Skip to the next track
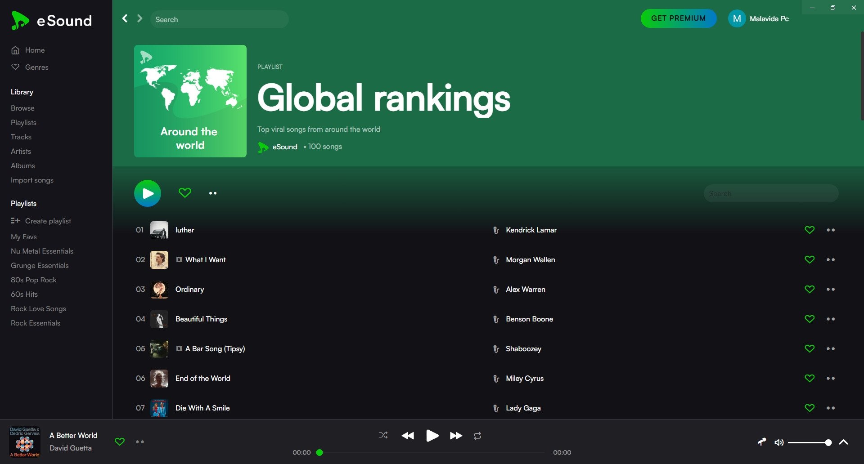 point(456,435)
